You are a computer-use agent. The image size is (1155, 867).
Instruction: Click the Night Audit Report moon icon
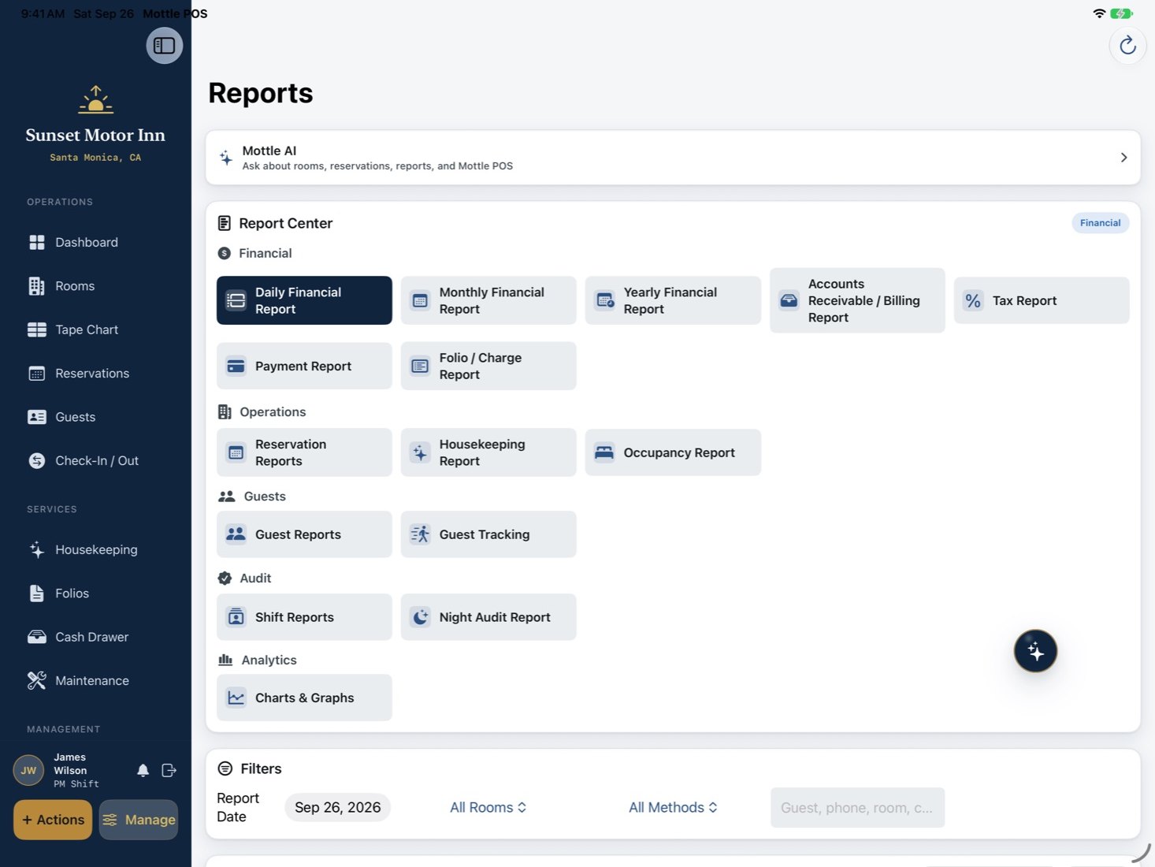click(420, 617)
